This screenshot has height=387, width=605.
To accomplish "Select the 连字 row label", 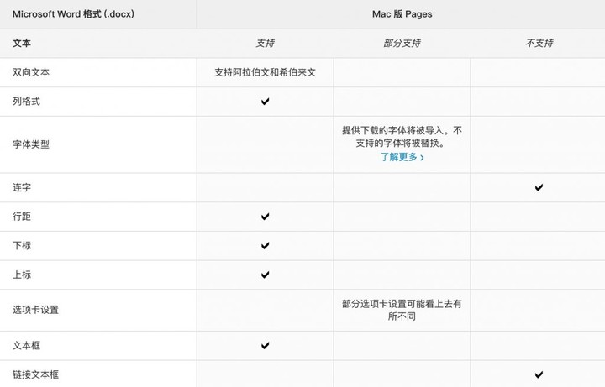I will click(x=22, y=187).
